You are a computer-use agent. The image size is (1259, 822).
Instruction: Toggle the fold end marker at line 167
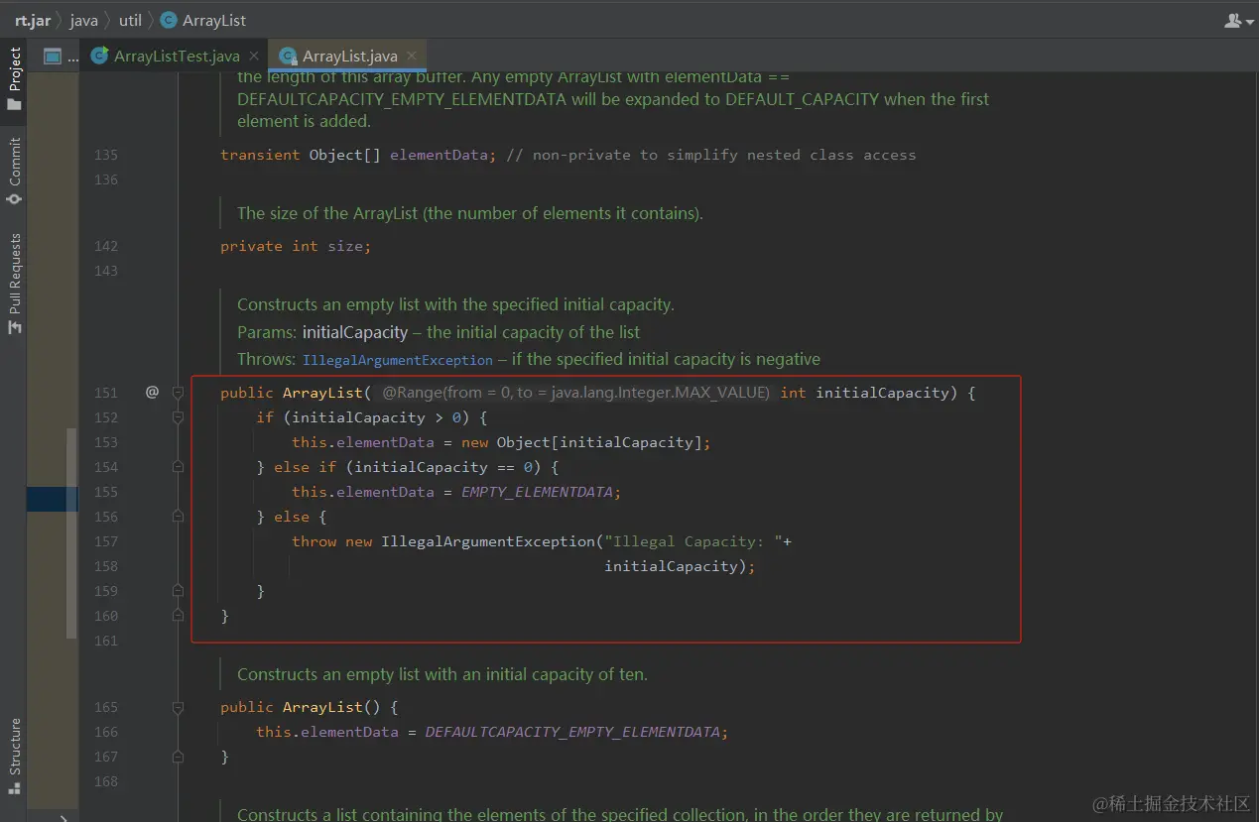coord(179,757)
